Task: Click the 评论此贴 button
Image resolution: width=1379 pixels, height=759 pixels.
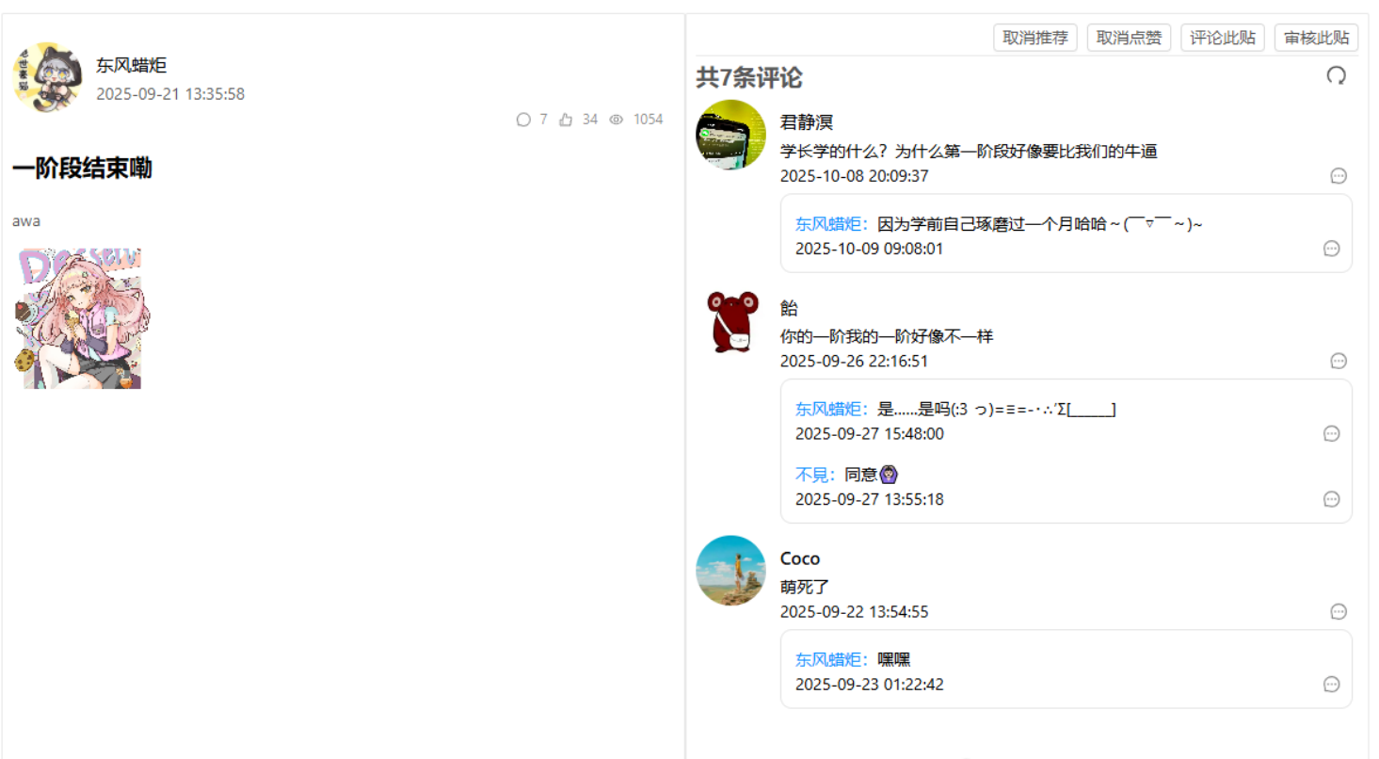Action: click(x=1222, y=38)
